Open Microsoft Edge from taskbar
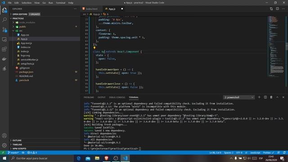The image size is (288, 162). pos(79,158)
